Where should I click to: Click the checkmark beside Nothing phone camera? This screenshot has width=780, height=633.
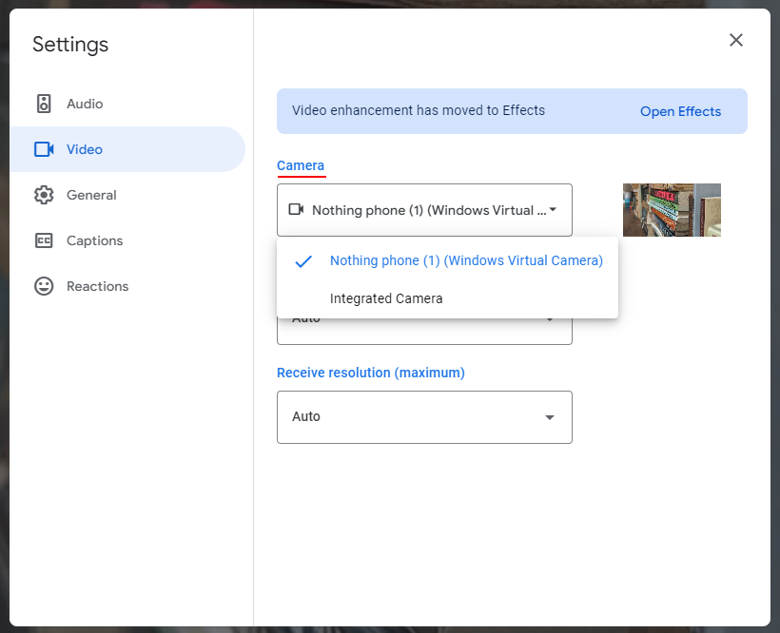[x=303, y=261]
